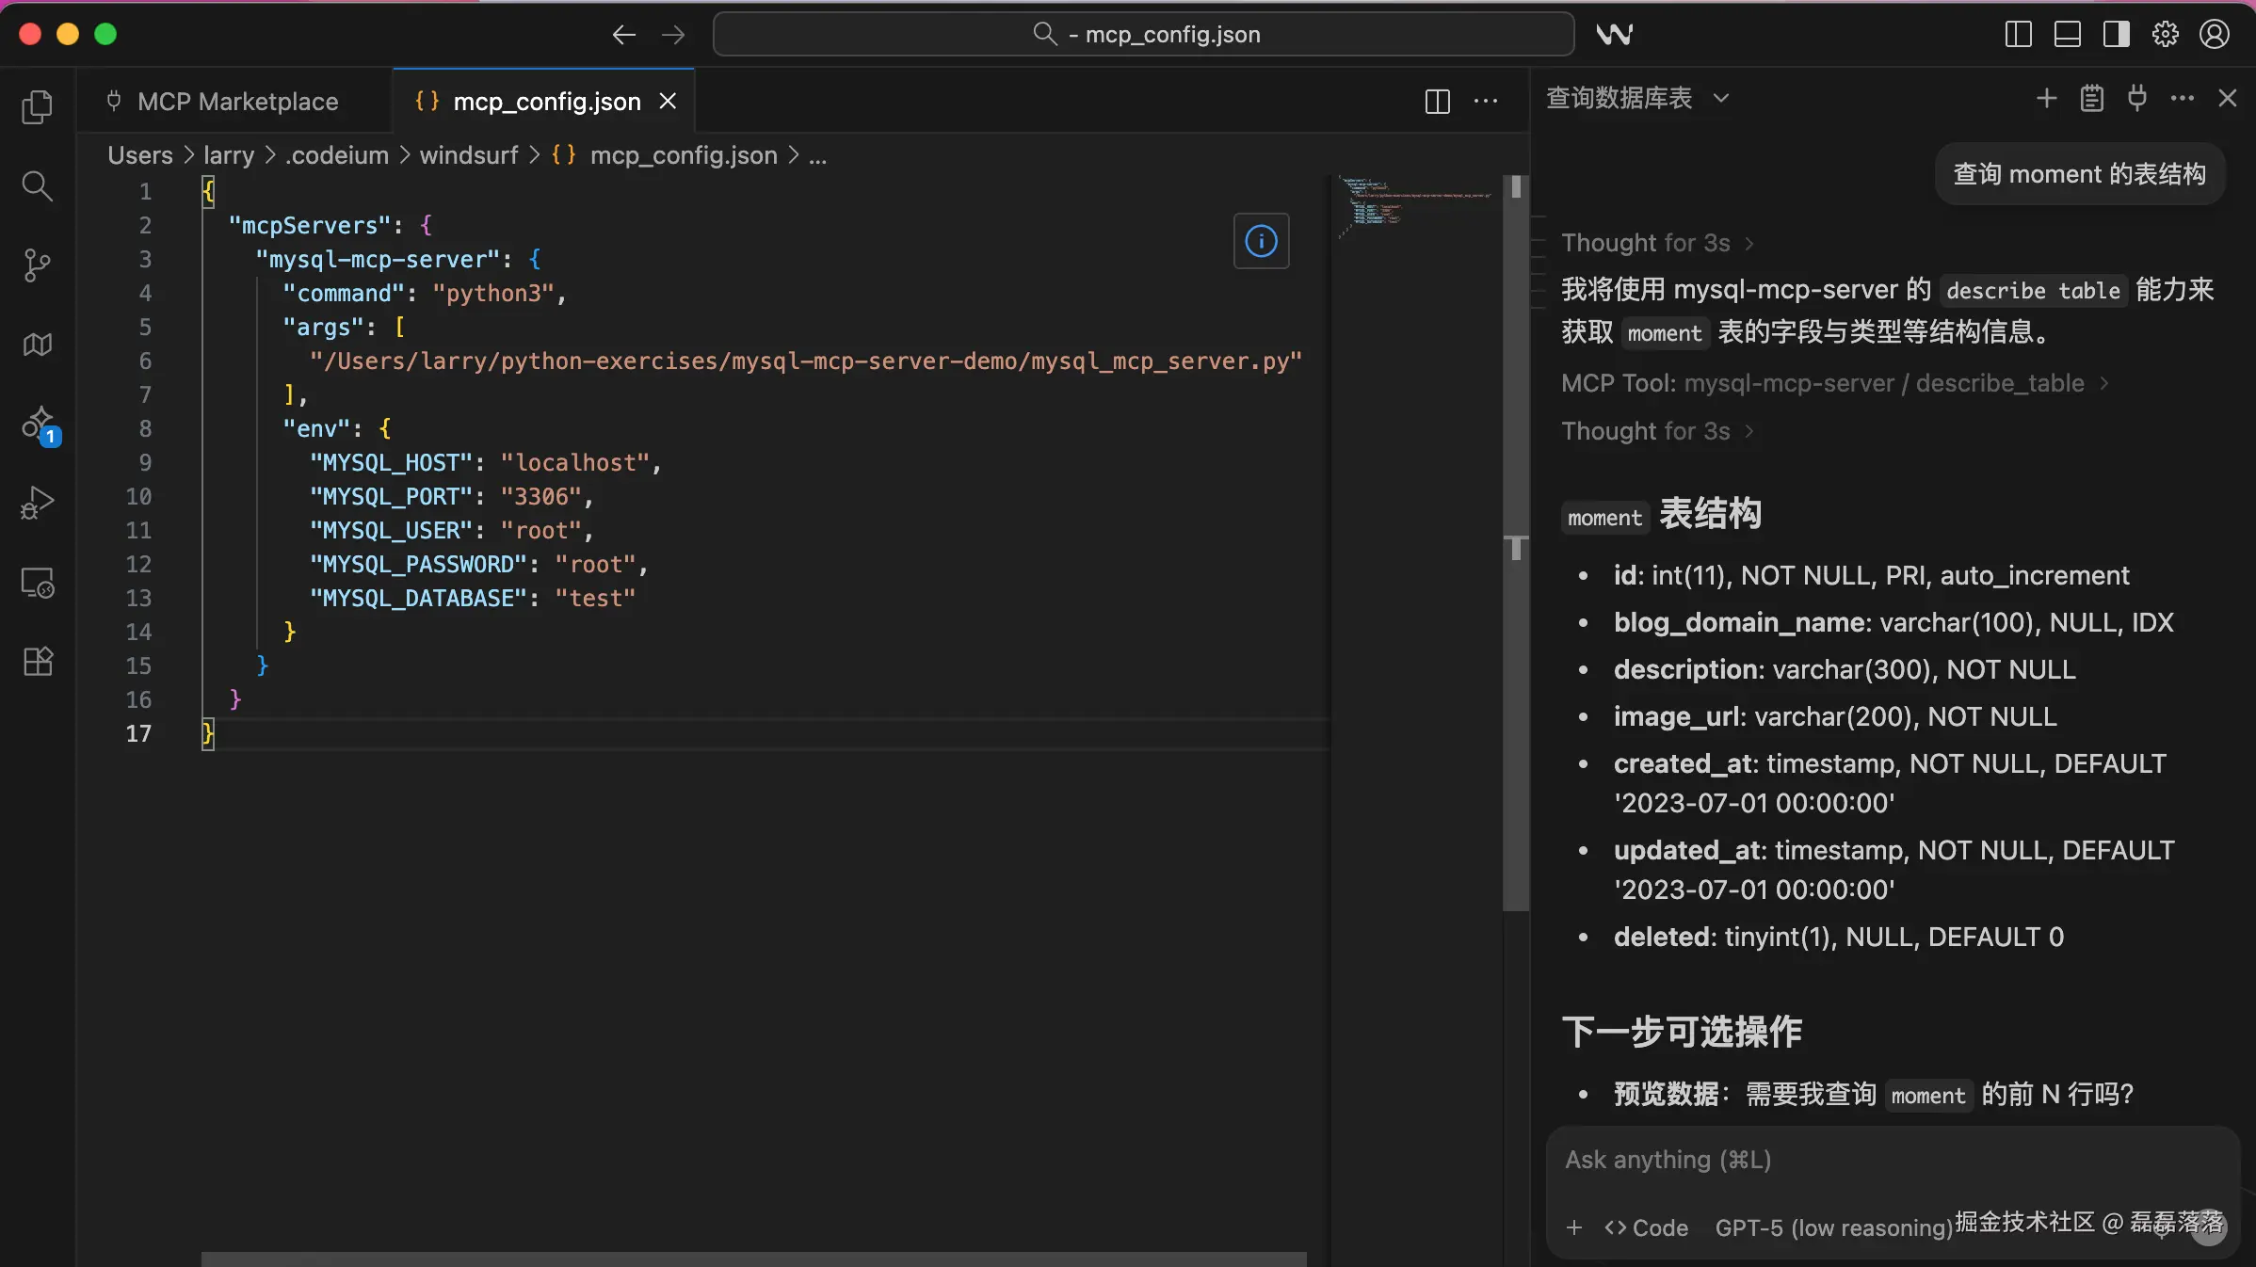
Task: Expand the 查询数据库表 conversation dropdown
Action: pyautogui.click(x=1721, y=98)
